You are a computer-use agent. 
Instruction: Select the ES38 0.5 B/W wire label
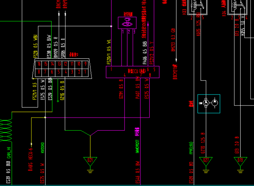49,47
